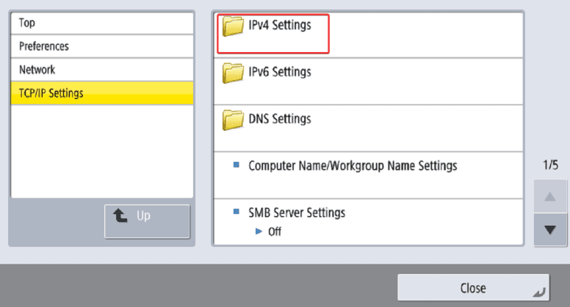Expand the IPv6 Settings label

(x=279, y=72)
